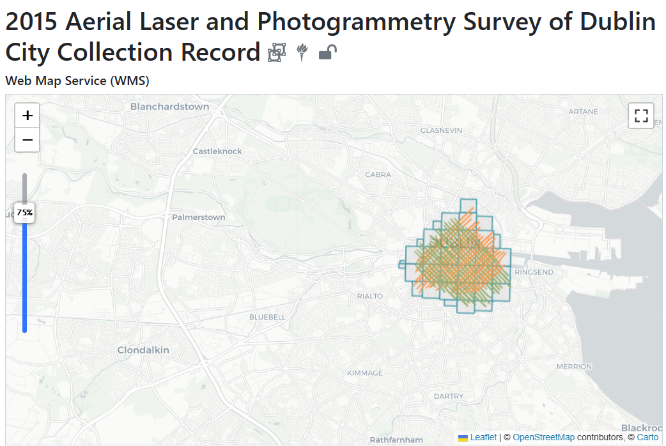Click the Clondalkin label on the map
The height and width of the screenshot is (446, 666).
coord(143,350)
